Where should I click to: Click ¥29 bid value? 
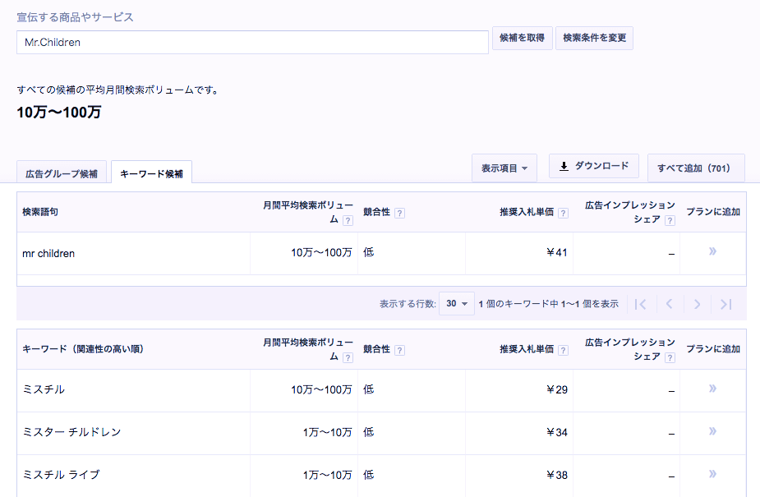[x=556, y=390]
